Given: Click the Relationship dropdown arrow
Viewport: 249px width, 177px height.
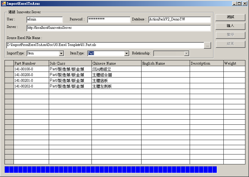Looking at the screenshot, I should (186, 53).
